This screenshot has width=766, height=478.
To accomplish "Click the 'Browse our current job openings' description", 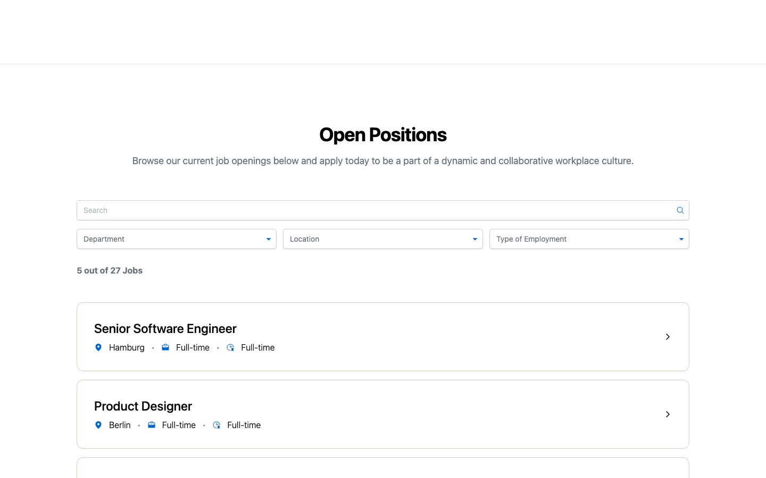I will [x=383, y=161].
